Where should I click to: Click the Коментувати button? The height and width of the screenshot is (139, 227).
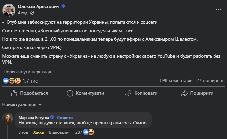86,93
